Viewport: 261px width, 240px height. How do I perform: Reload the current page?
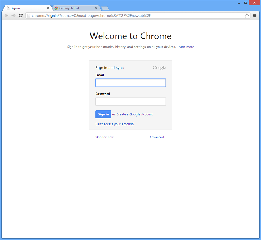21,16
